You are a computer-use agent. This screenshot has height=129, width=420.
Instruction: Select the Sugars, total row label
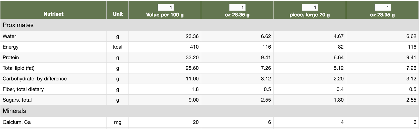point(17,100)
